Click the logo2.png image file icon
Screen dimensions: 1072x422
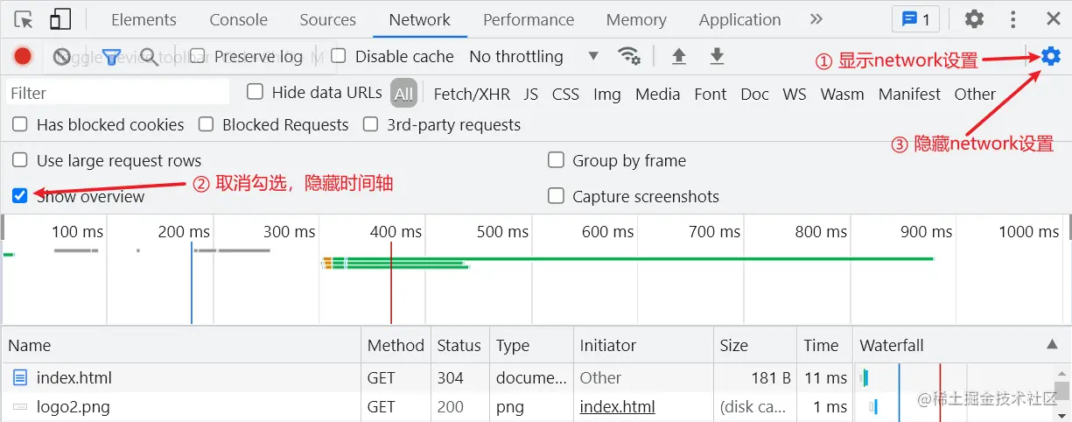coord(20,407)
